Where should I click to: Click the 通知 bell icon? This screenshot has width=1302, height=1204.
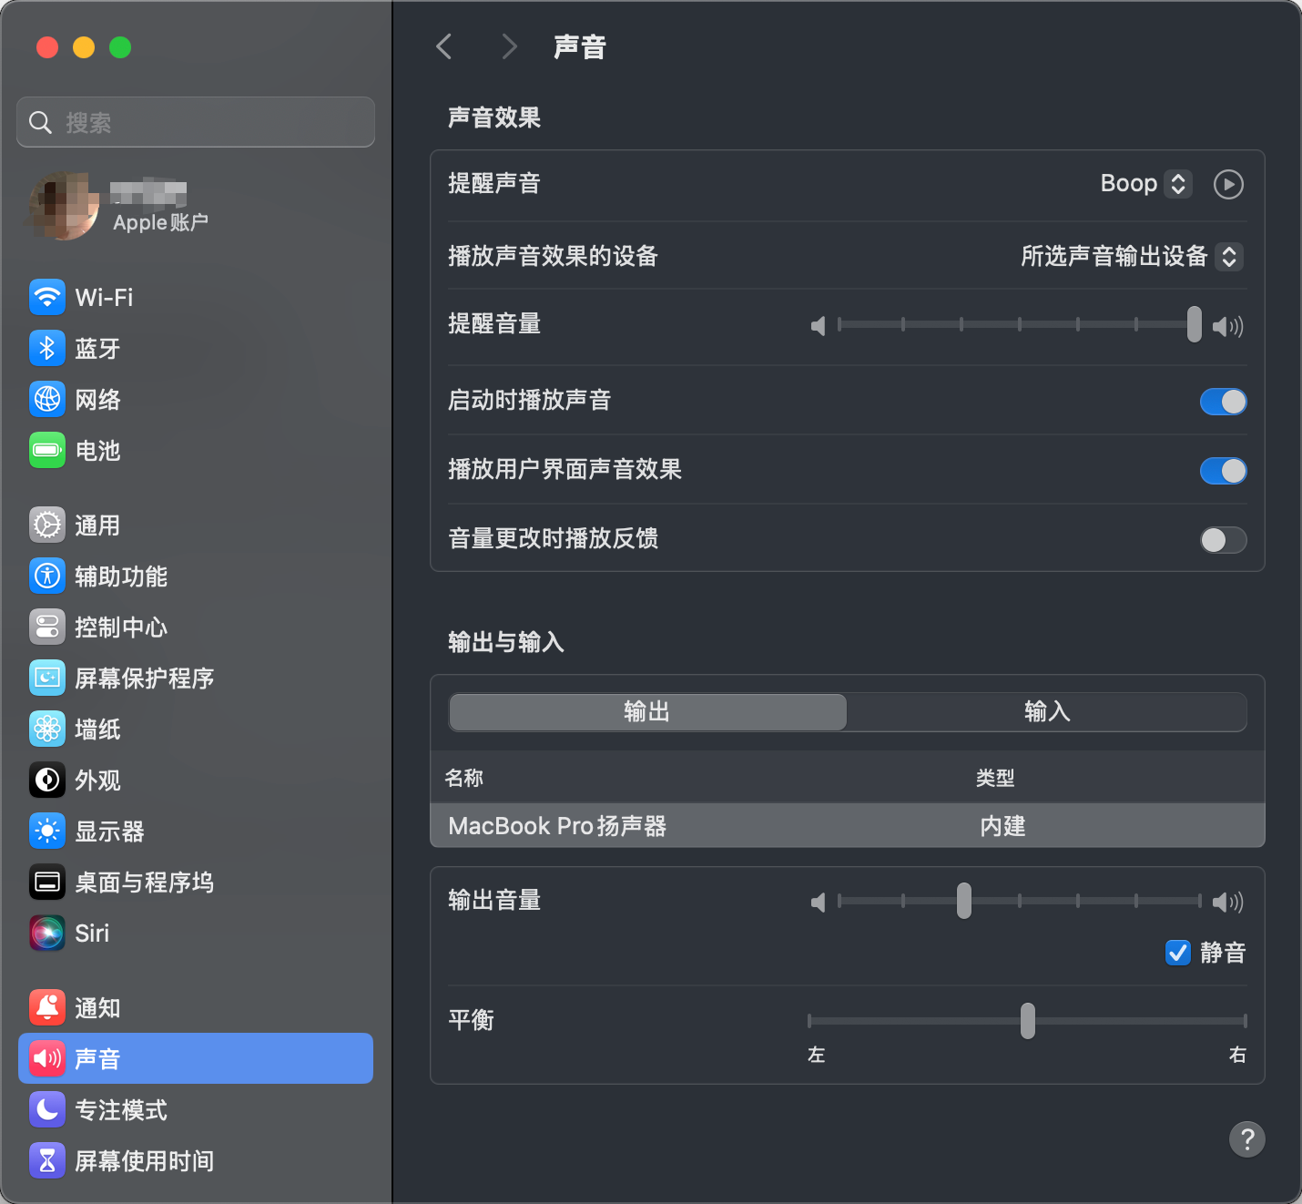[x=47, y=1007]
